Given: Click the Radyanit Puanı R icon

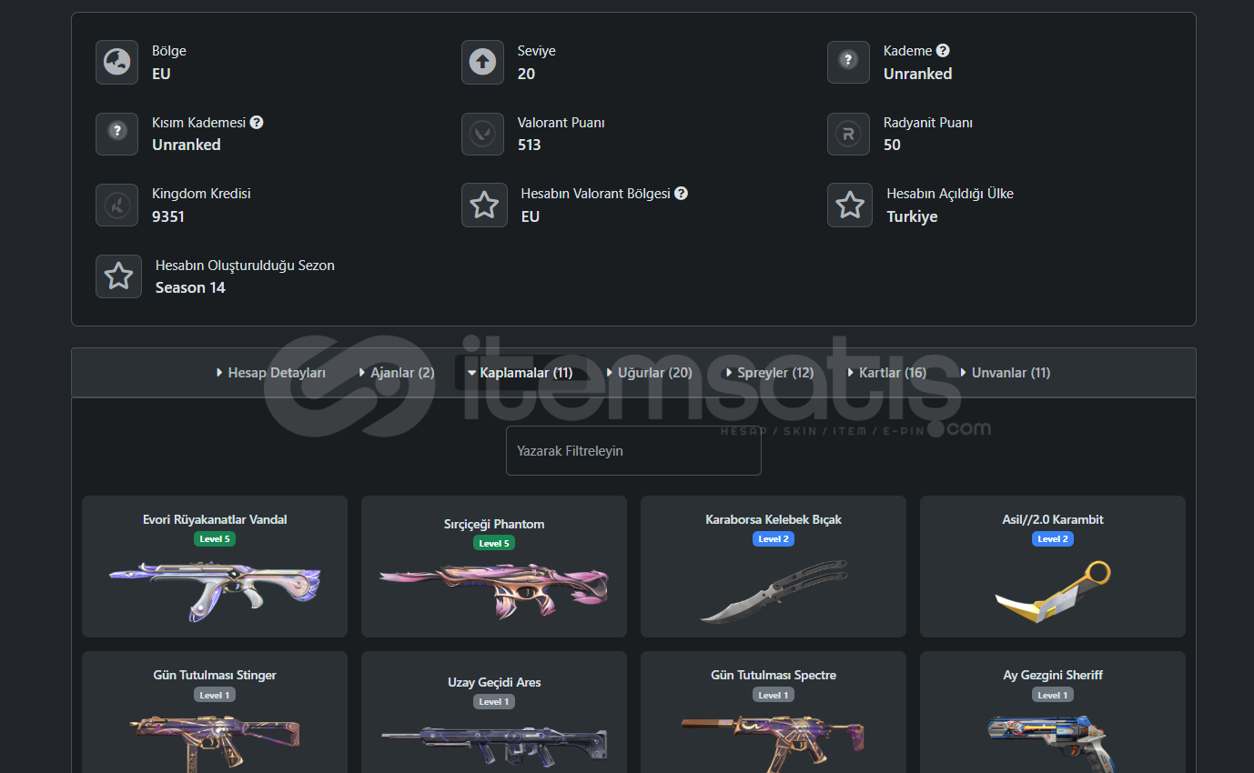Looking at the screenshot, I should pyautogui.click(x=848, y=134).
